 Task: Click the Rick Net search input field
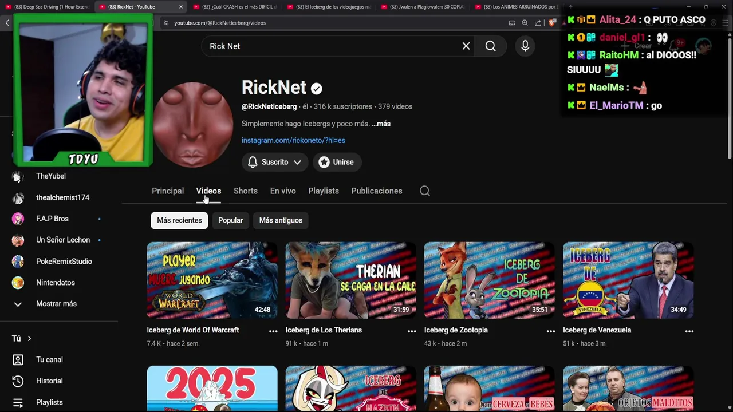332,46
